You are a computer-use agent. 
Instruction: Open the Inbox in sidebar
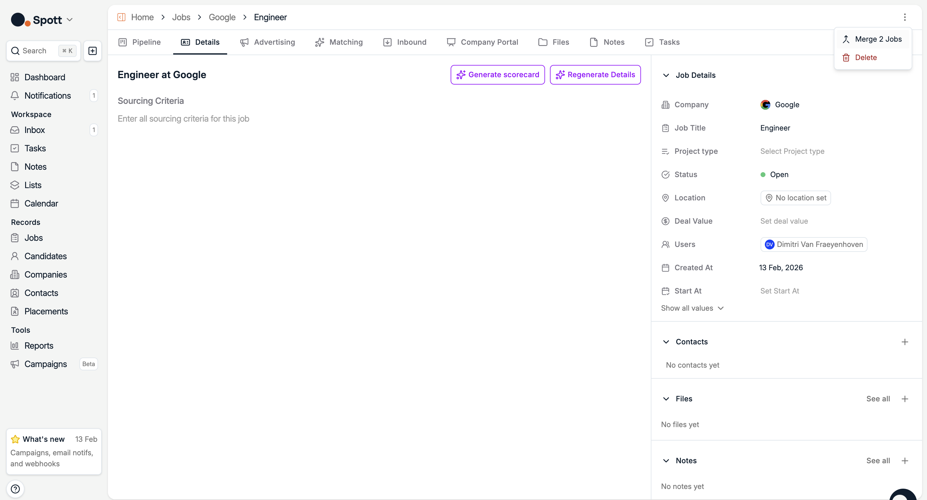click(x=54, y=130)
